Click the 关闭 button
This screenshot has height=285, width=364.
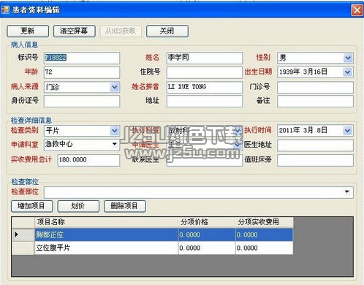(x=167, y=31)
